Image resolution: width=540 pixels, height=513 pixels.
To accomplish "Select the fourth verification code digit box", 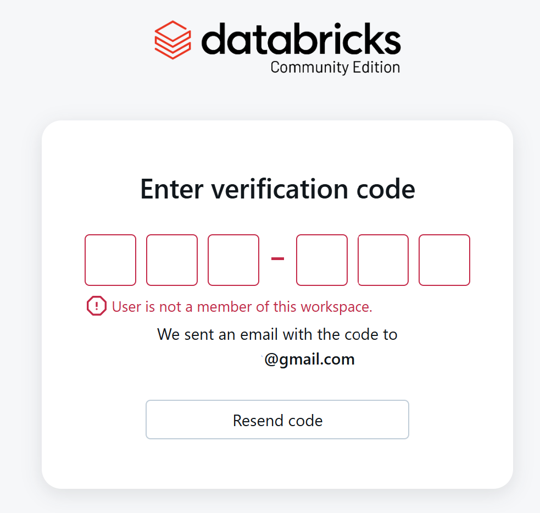I will tap(322, 260).
